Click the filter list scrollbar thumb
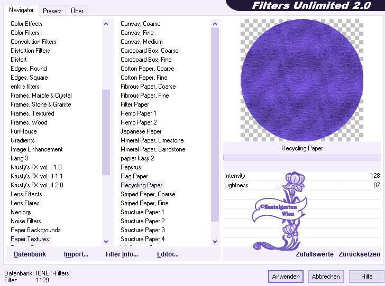The width and height of the screenshot is (385, 286). click(x=215, y=125)
